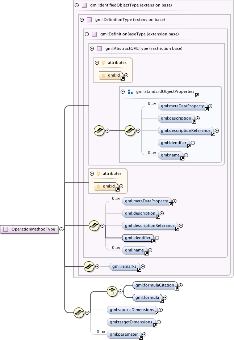The width and height of the screenshot is (234, 340).
Task: Select the gml:remarks element
Action: [125, 267]
